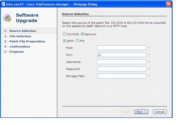180x125 pixels.
Task: Select the Network radio button
Action: click(x=83, y=34)
